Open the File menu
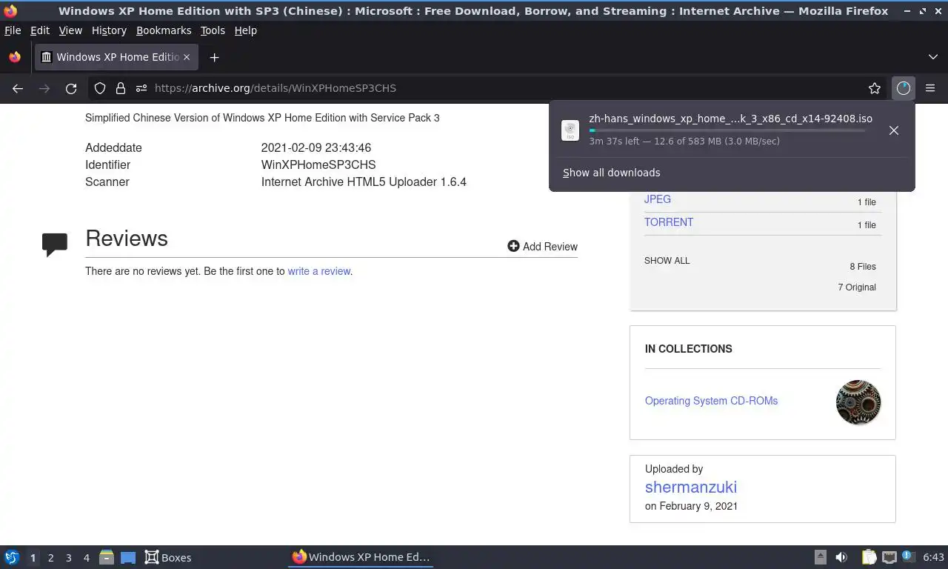The image size is (948, 569). [x=13, y=30]
